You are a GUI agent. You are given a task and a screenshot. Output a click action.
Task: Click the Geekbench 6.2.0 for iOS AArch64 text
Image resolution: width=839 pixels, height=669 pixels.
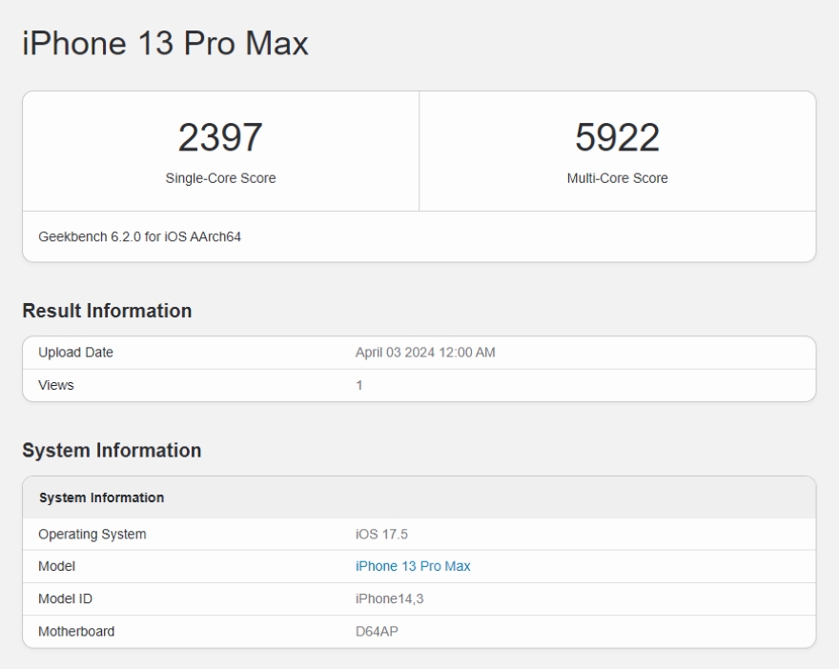point(139,236)
